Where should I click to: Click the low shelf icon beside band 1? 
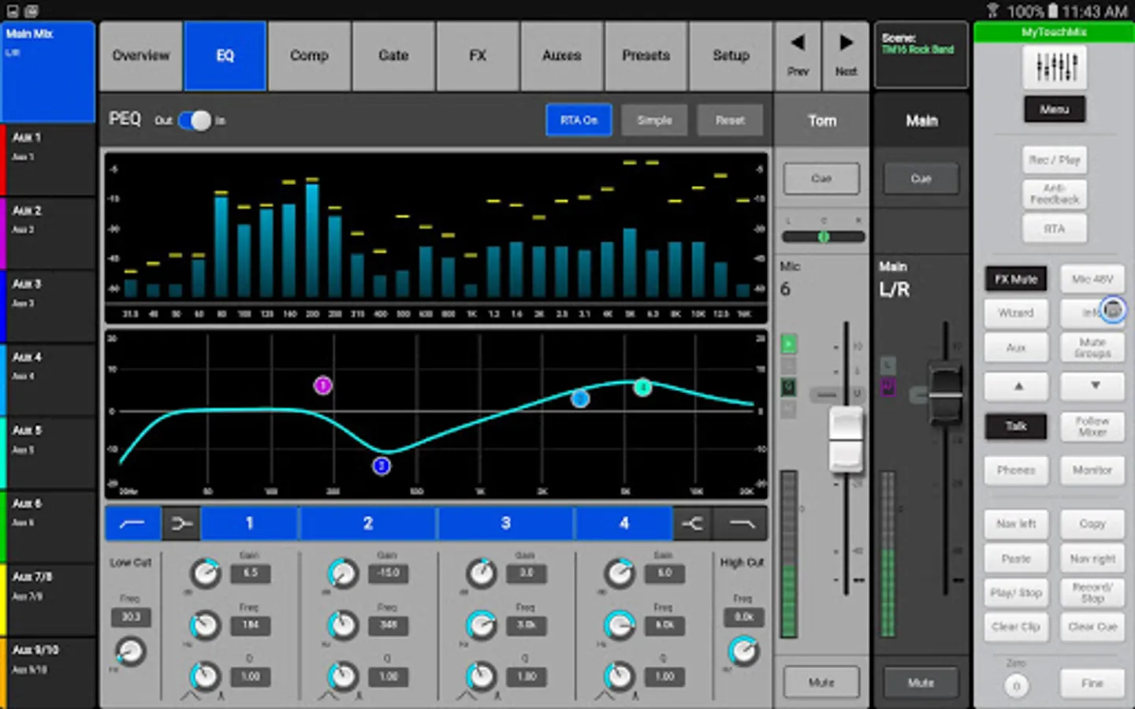(181, 523)
